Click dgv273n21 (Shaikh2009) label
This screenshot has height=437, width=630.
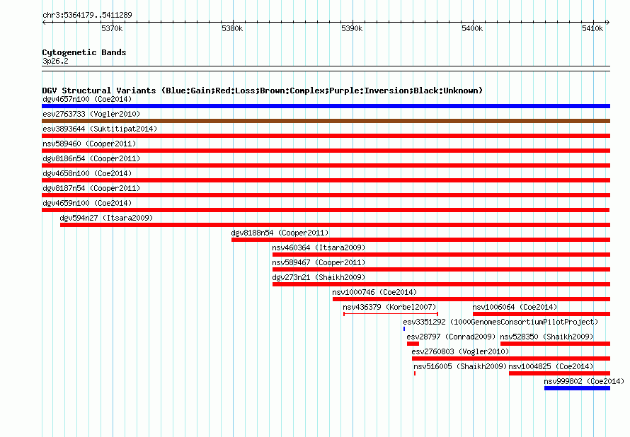click(x=319, y=277)
